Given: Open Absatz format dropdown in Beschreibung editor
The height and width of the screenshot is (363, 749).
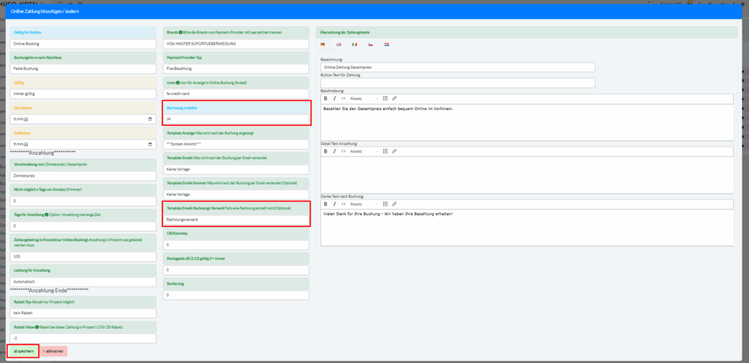Looking at the screenshot, I should tap(364, 98).
